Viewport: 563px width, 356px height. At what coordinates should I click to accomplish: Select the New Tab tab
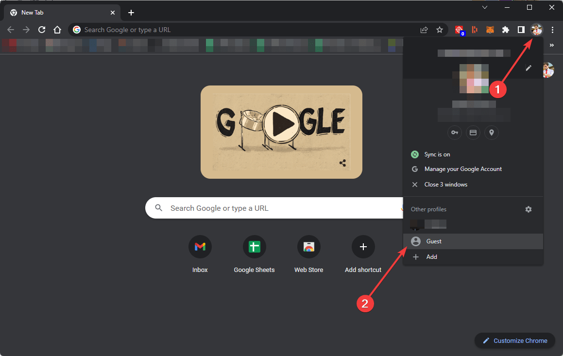(x=62, y=13)
